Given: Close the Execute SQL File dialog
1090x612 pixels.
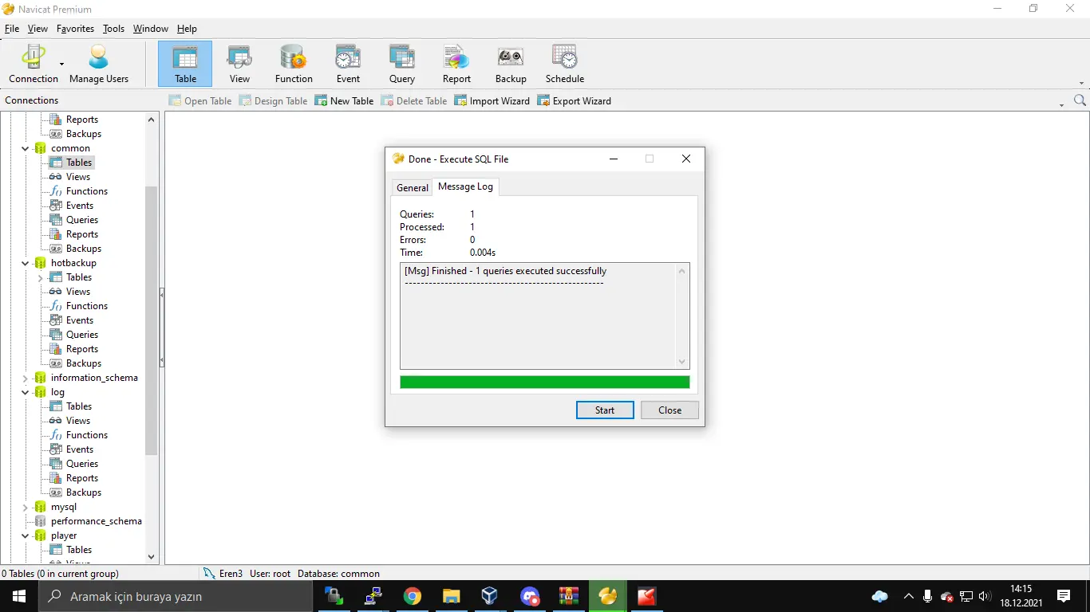Looking at the screenshot, I should (x=669, y=410).
